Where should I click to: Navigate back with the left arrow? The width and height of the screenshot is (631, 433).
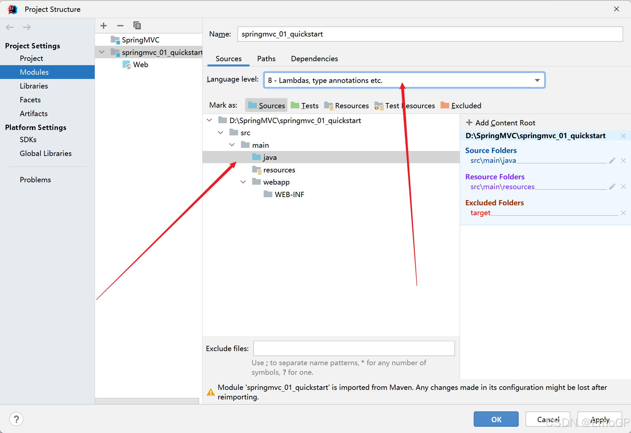10,27
